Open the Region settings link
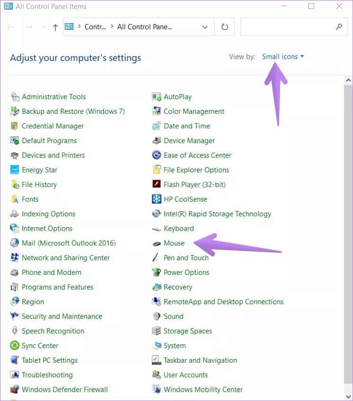This screenshot has height=401, width=353. tap(33, 302)
